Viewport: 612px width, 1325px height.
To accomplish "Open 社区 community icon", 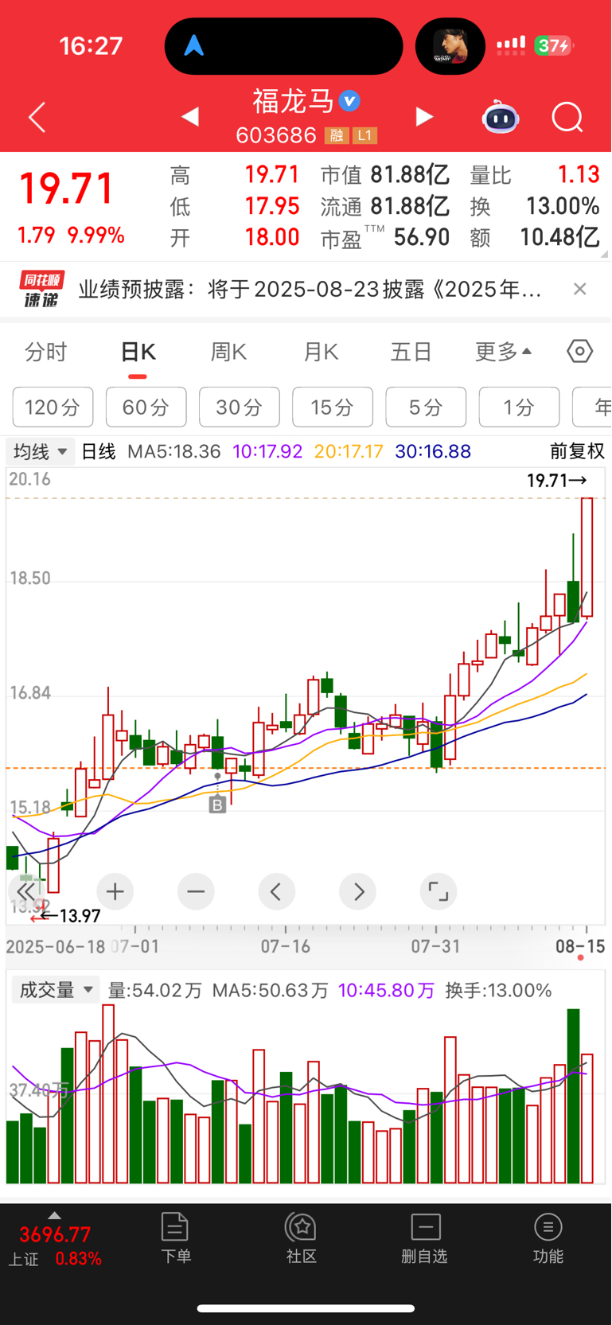I will point(302,1237).
